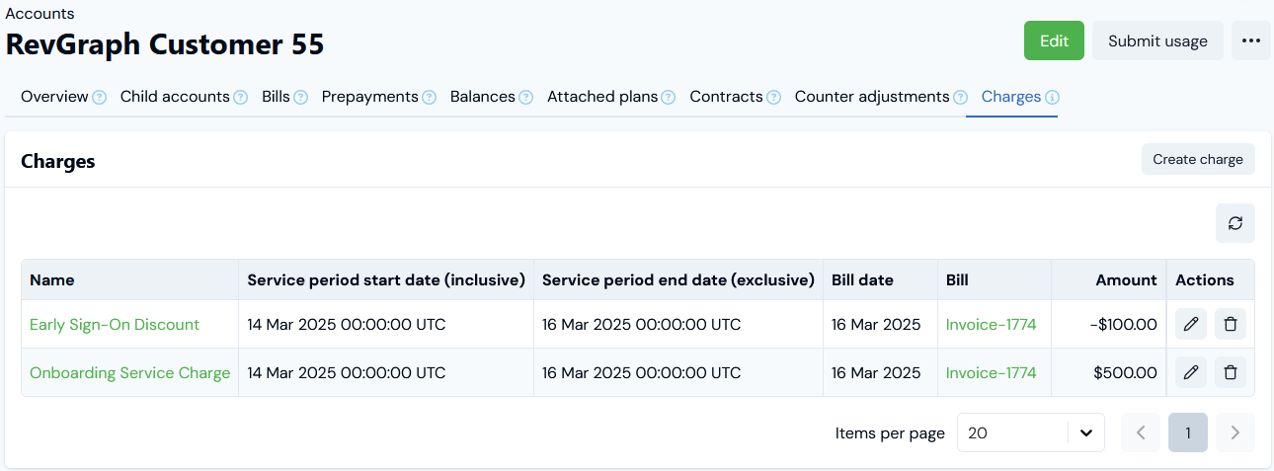Click Submit usage button
The height and width of the screenshot is (471, 1274).
click(1157, 40)
